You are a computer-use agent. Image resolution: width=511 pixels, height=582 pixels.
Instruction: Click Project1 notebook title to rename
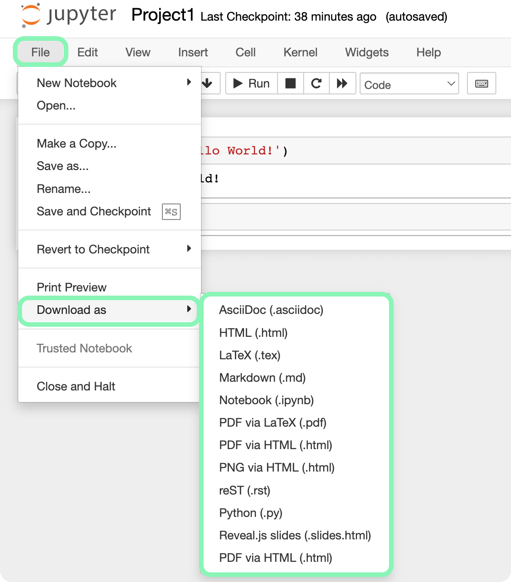point(162,15)
